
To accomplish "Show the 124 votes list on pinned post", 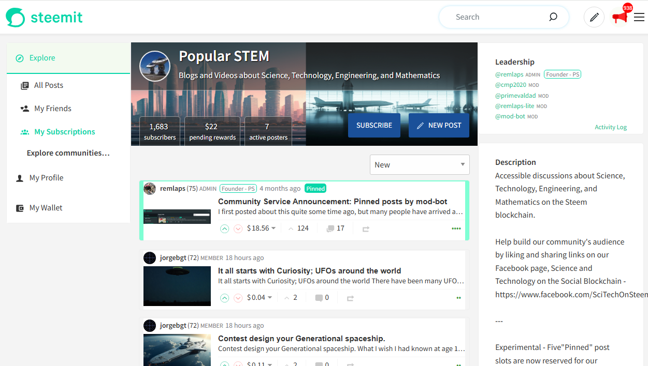I will [x=298, y=228].
